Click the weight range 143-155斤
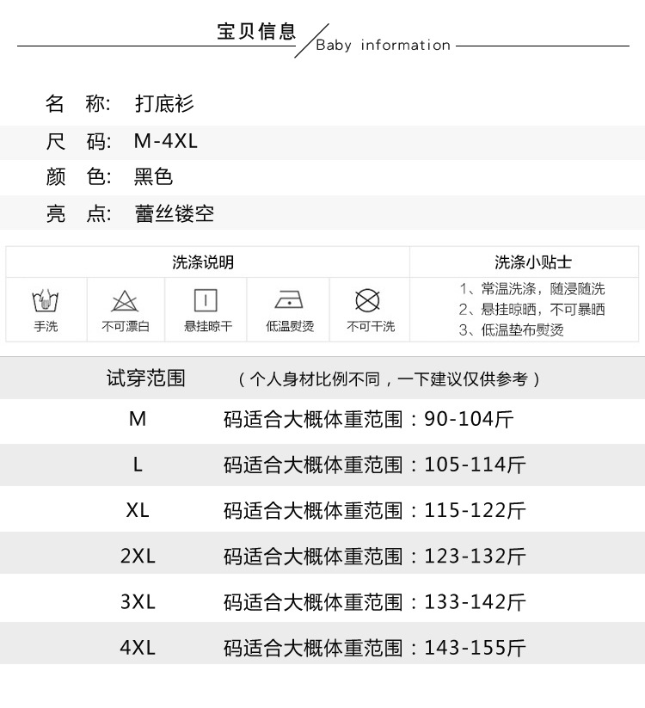Viewport: 645px width, 708px height. (475, 648)
